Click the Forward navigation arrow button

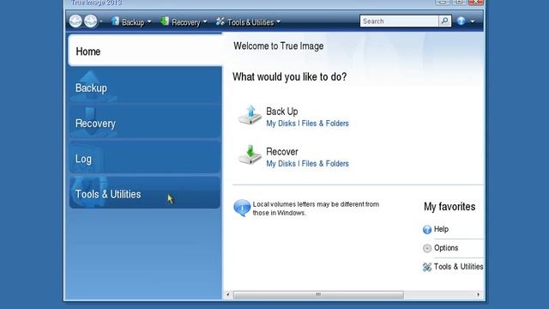(x=91, y=21)
